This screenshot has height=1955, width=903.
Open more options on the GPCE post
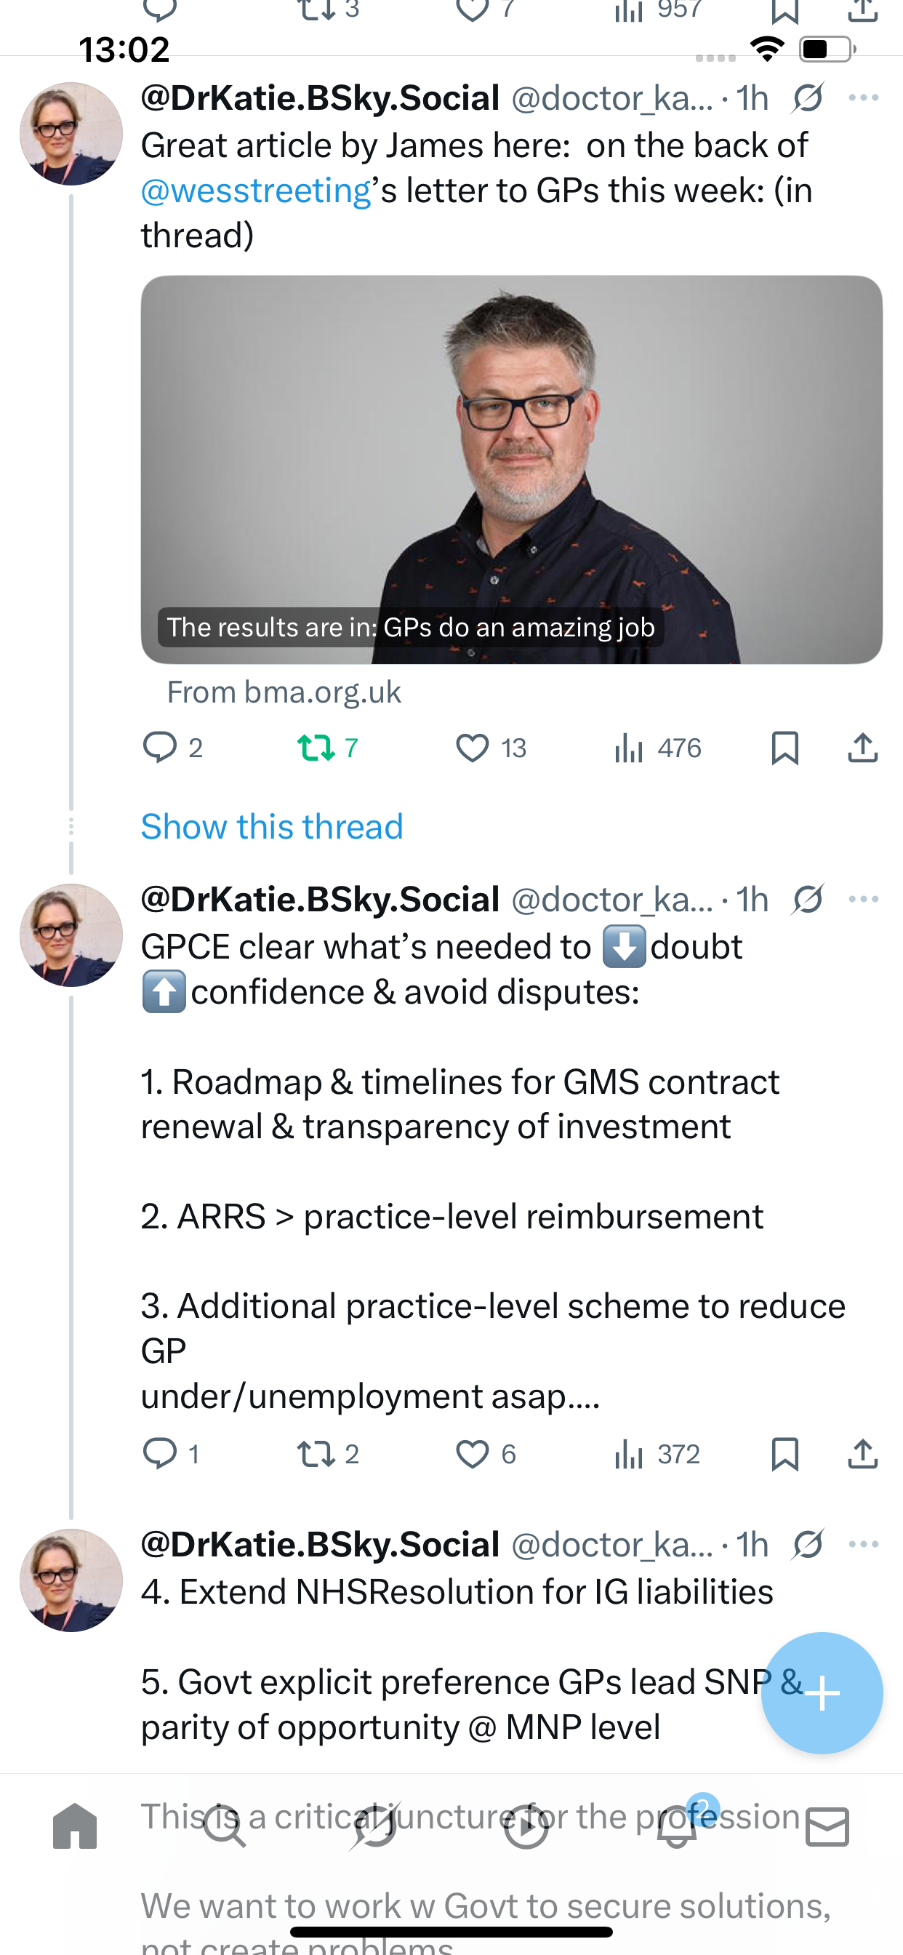pyautogui.click(x=863, y=900)
